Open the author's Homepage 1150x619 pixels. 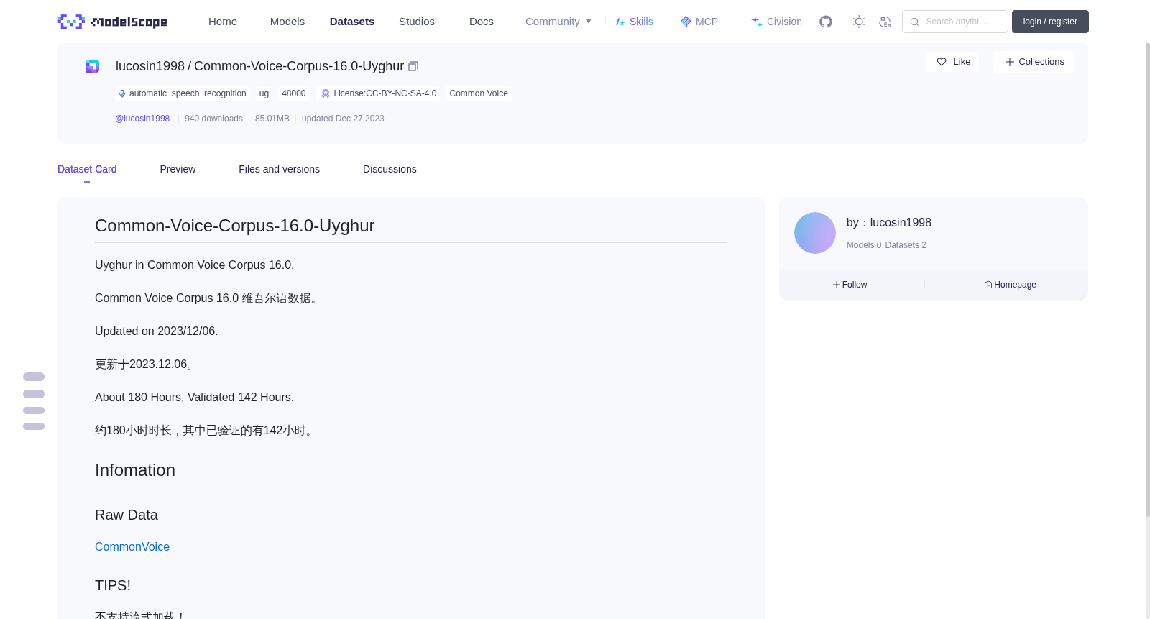pos(1010,285)
